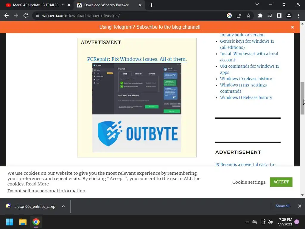This screenshot has height=229, width=305.
Task: Open PCRepair: Fix Windows issues link
Action: tap(137, 59)
